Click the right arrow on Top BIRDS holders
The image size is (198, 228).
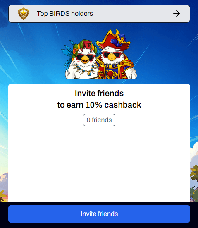pyautogui.click(x=177, y=14)
